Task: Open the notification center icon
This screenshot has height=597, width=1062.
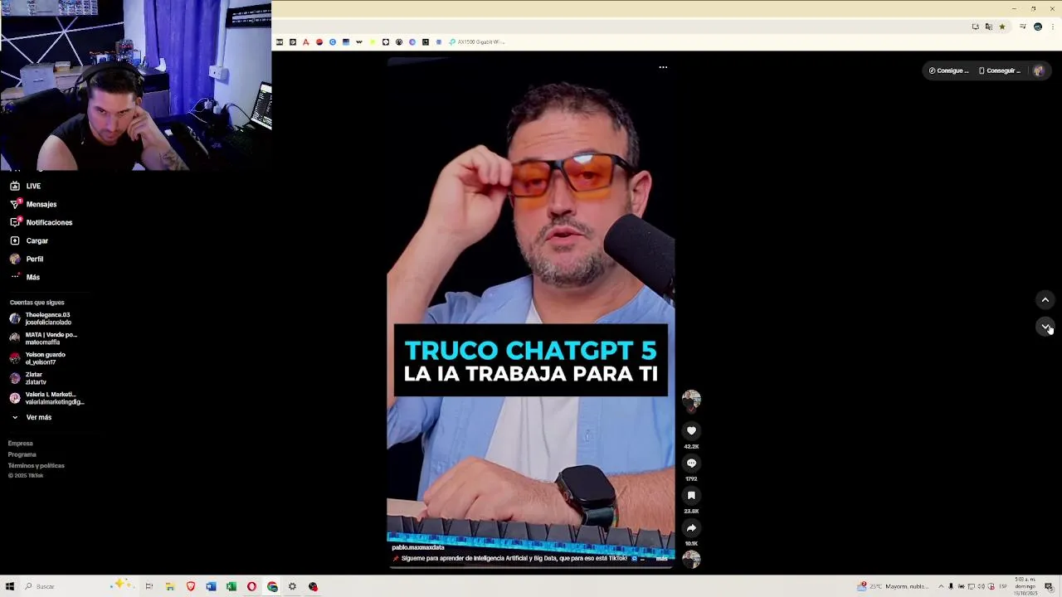Action: pos(1049,586)
